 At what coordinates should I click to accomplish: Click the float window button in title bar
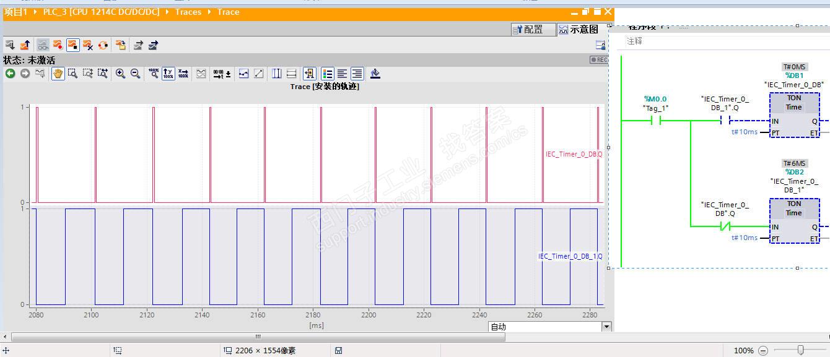585,12
